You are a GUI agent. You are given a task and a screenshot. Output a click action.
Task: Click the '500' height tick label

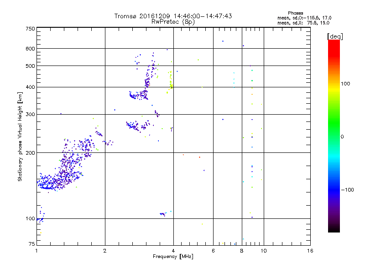(30, 66)
